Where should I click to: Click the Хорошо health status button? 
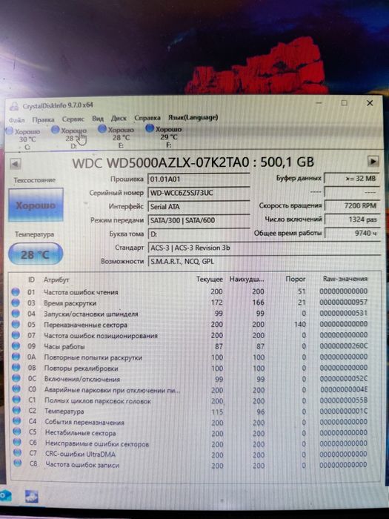click(x=36, y=205)
